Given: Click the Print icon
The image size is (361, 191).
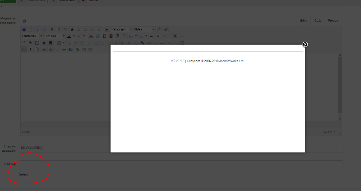Looking at the screenshot, I should pos(44,43).
